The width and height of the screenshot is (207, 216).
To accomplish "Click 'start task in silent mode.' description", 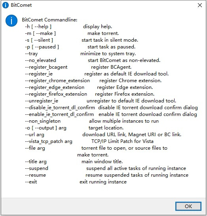I will click(x=110, y=40).
